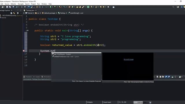Open dropdown next to Back arrow
This screenshot has width=185, height=104.
106,7
